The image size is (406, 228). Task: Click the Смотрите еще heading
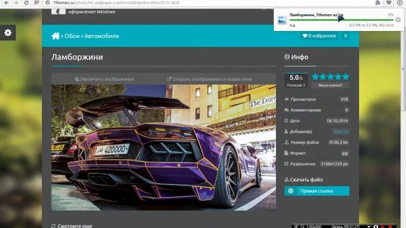[x=75, y=225]
